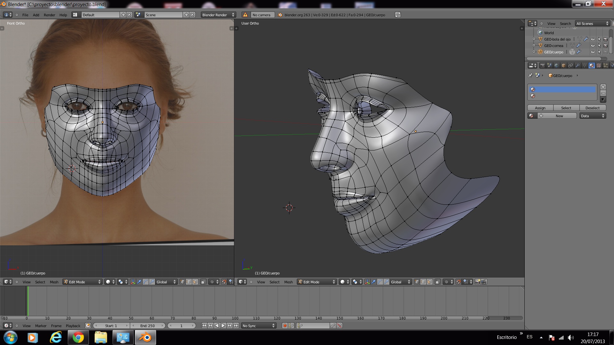Click the snap magnet icon in right viewport
This screenshot has height=345, width=614.
pyautogui.click(x=459, y=282)
